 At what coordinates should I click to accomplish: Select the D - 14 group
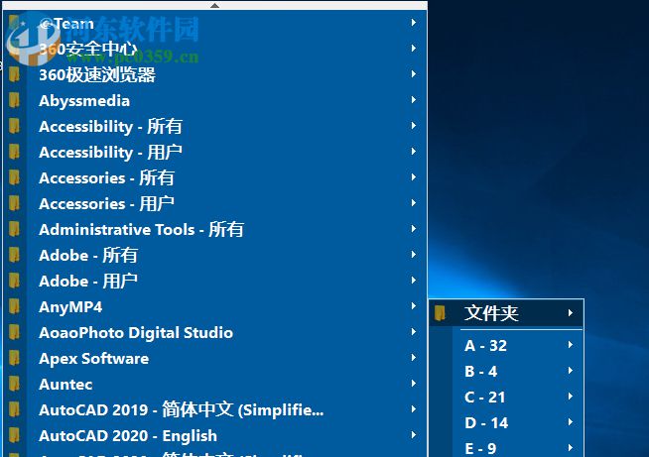pos(506,422)
